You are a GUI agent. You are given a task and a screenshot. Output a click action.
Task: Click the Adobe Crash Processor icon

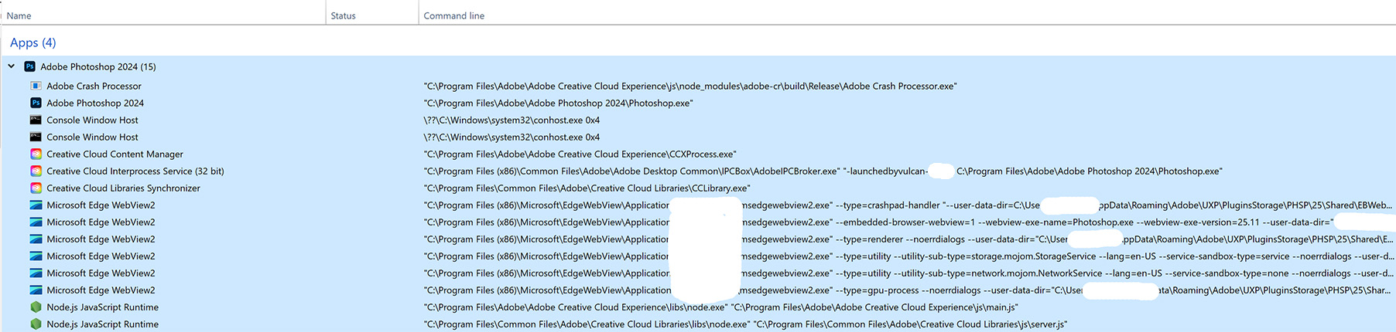point(36,86)
